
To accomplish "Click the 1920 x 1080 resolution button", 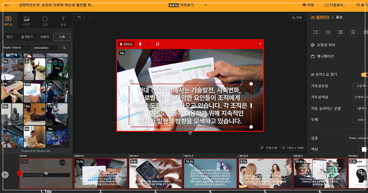I will click(x=293, y=148).
